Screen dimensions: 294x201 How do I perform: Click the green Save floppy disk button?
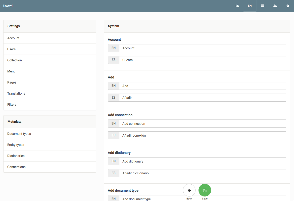pyautogui.click(x=205, y=190)
